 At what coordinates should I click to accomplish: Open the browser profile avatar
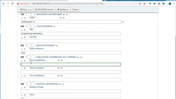(170, 4)
